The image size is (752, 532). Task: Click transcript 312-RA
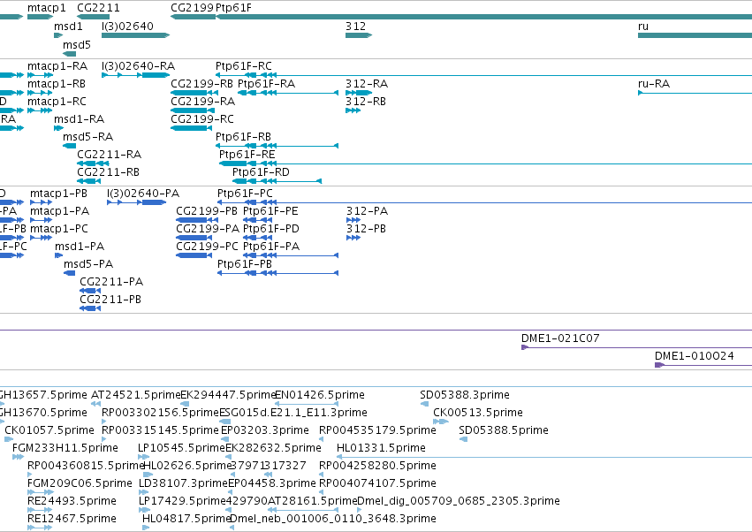click(359, 93)
